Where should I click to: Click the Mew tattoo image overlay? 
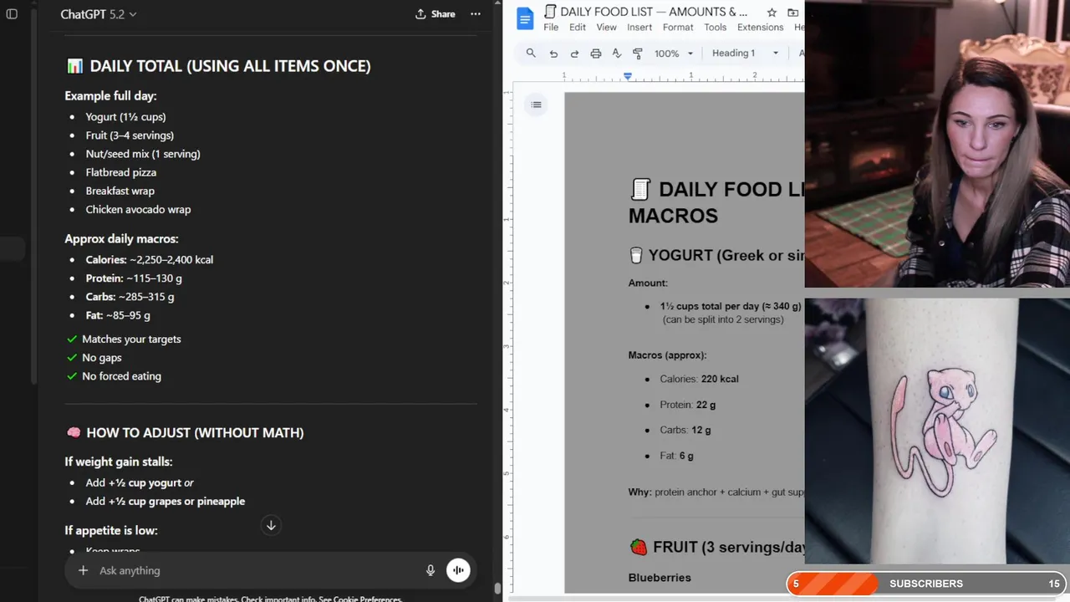937,431
